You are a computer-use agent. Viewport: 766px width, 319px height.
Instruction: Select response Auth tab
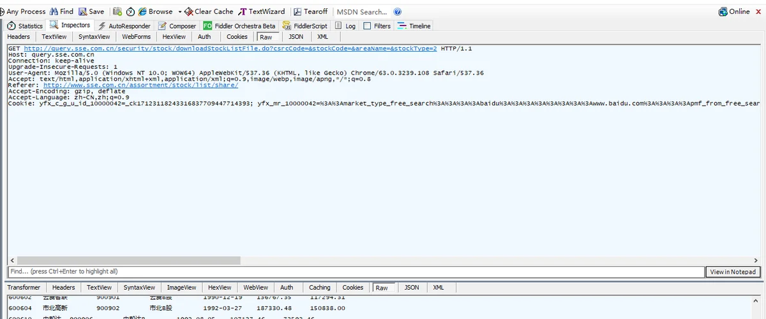pos(287,288)
